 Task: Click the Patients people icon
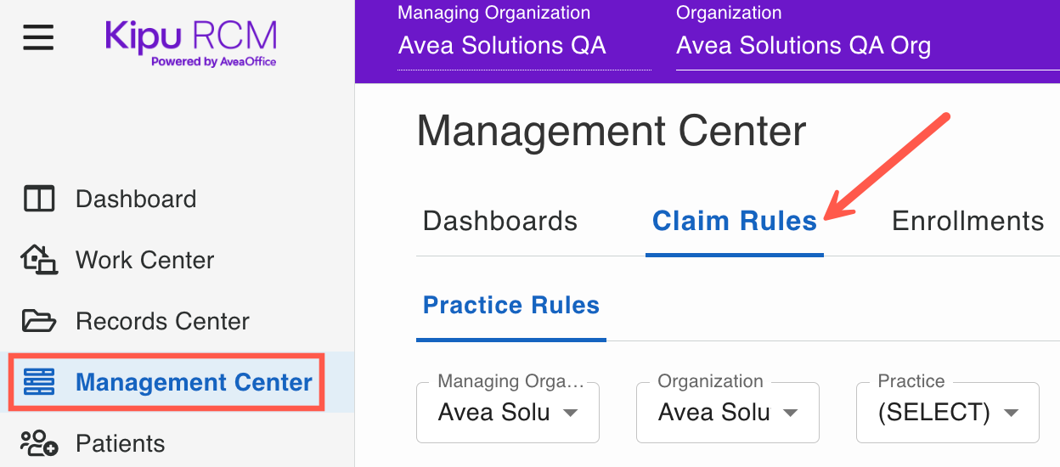[x=39, y=443]
